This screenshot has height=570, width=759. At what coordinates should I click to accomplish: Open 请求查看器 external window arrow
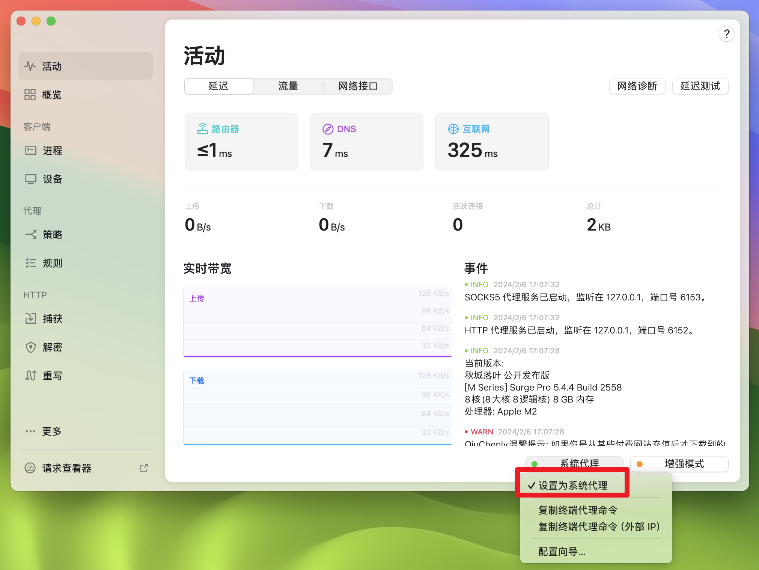(144, 468)
